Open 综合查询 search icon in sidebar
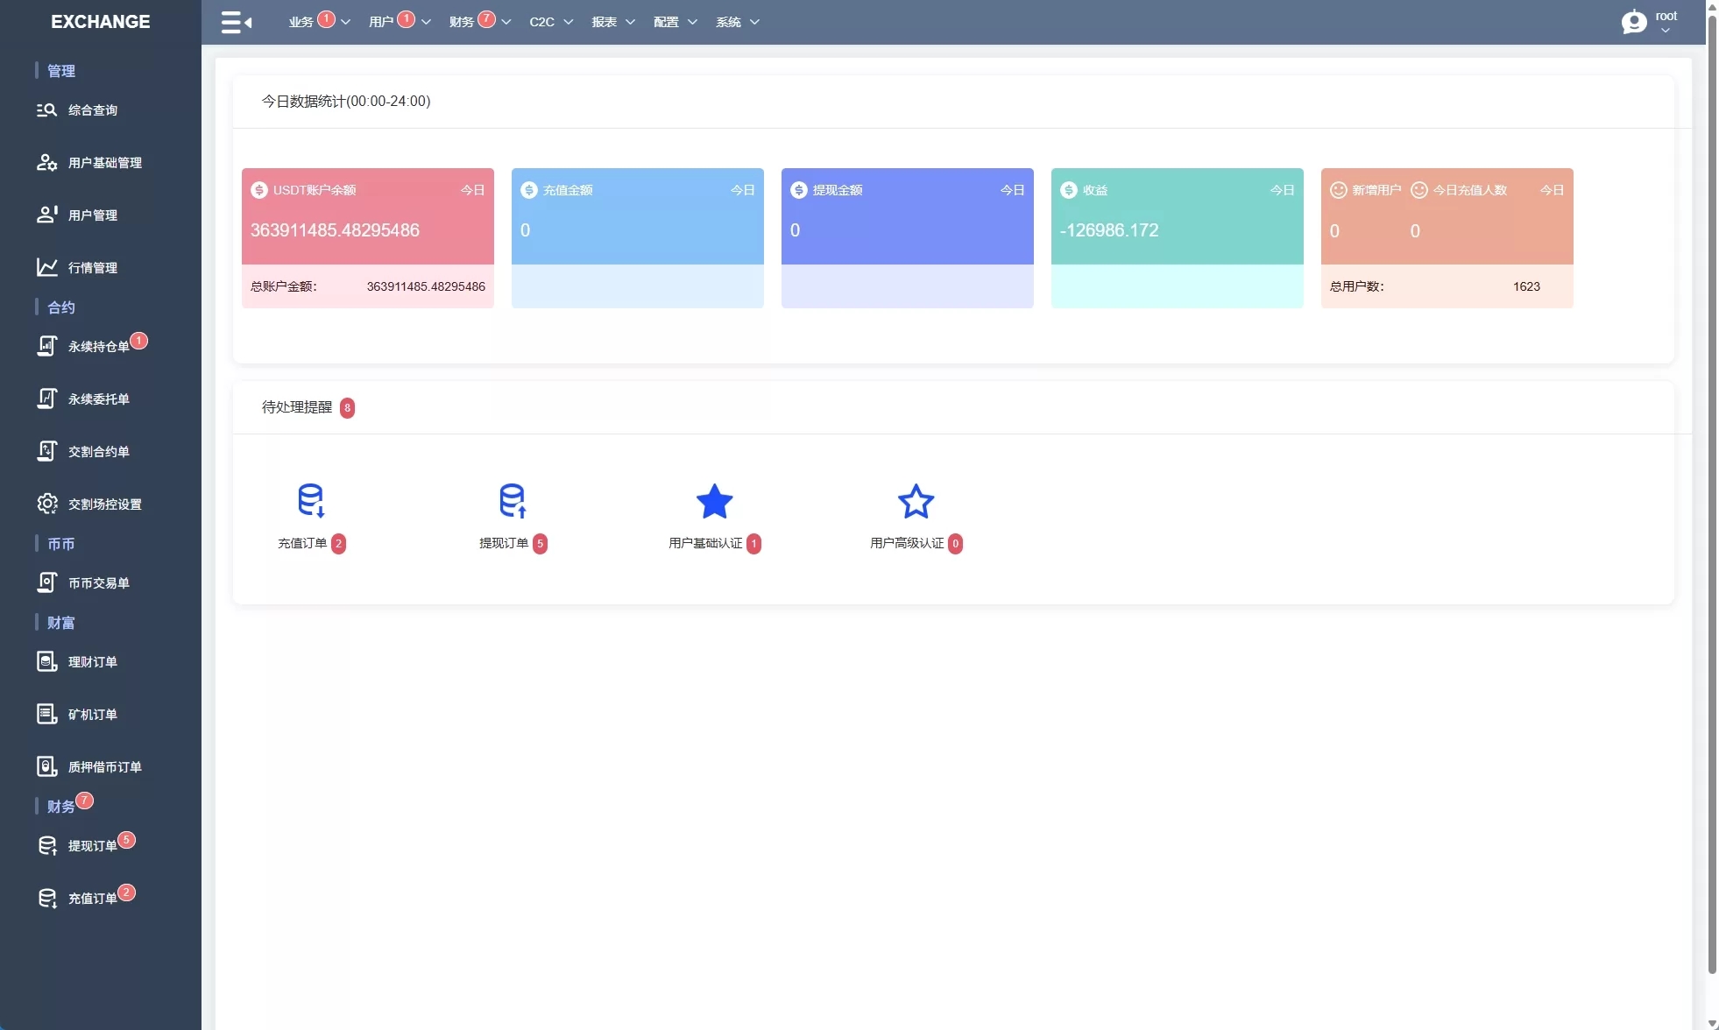Image resolution: width=1719 pixels, height=1030 pixels. click(46, 110)
